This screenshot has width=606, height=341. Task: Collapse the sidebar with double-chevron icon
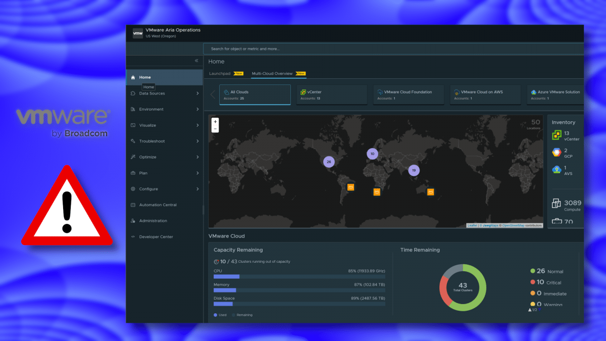tap(196, 61)
